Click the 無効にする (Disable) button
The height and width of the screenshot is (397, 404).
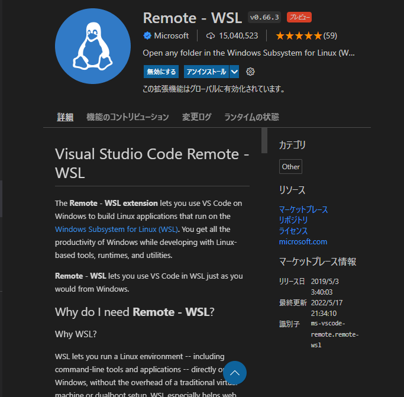point(161,72)
